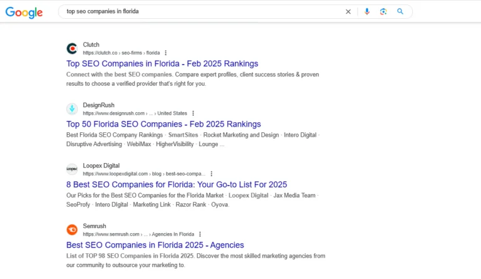Viewport: 481px width, 279px height.
Task: Open Google Lens image search
Action: [383, 11]
